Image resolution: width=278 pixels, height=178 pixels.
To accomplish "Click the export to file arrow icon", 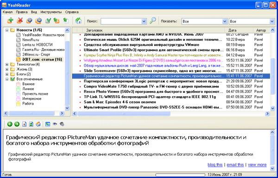I will click(x=66, y=21).
